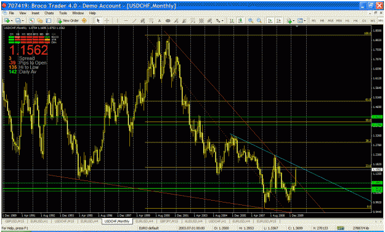385x232 pixels.
Task: Open the Profiles toolbar icon
Action: pos(18,21)
